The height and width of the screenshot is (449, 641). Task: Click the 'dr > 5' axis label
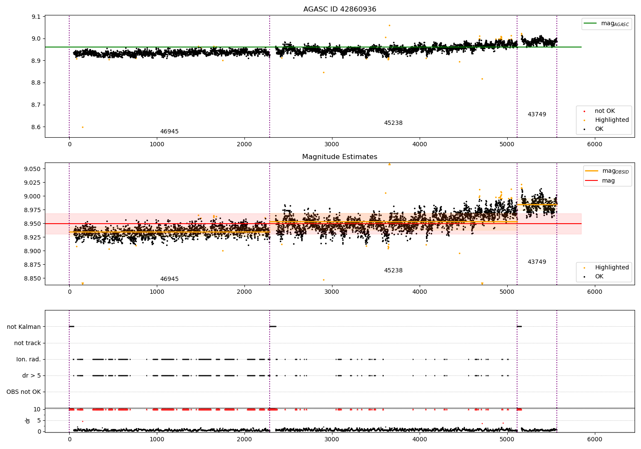pyautogui.click(x=32, y=375)
